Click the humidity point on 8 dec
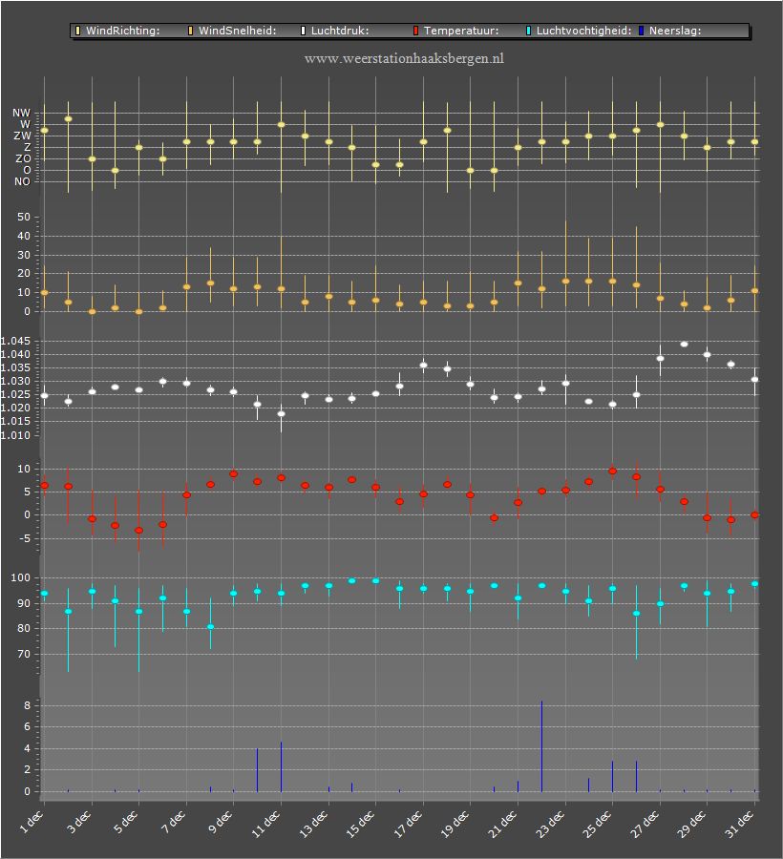 pos(210,627)
